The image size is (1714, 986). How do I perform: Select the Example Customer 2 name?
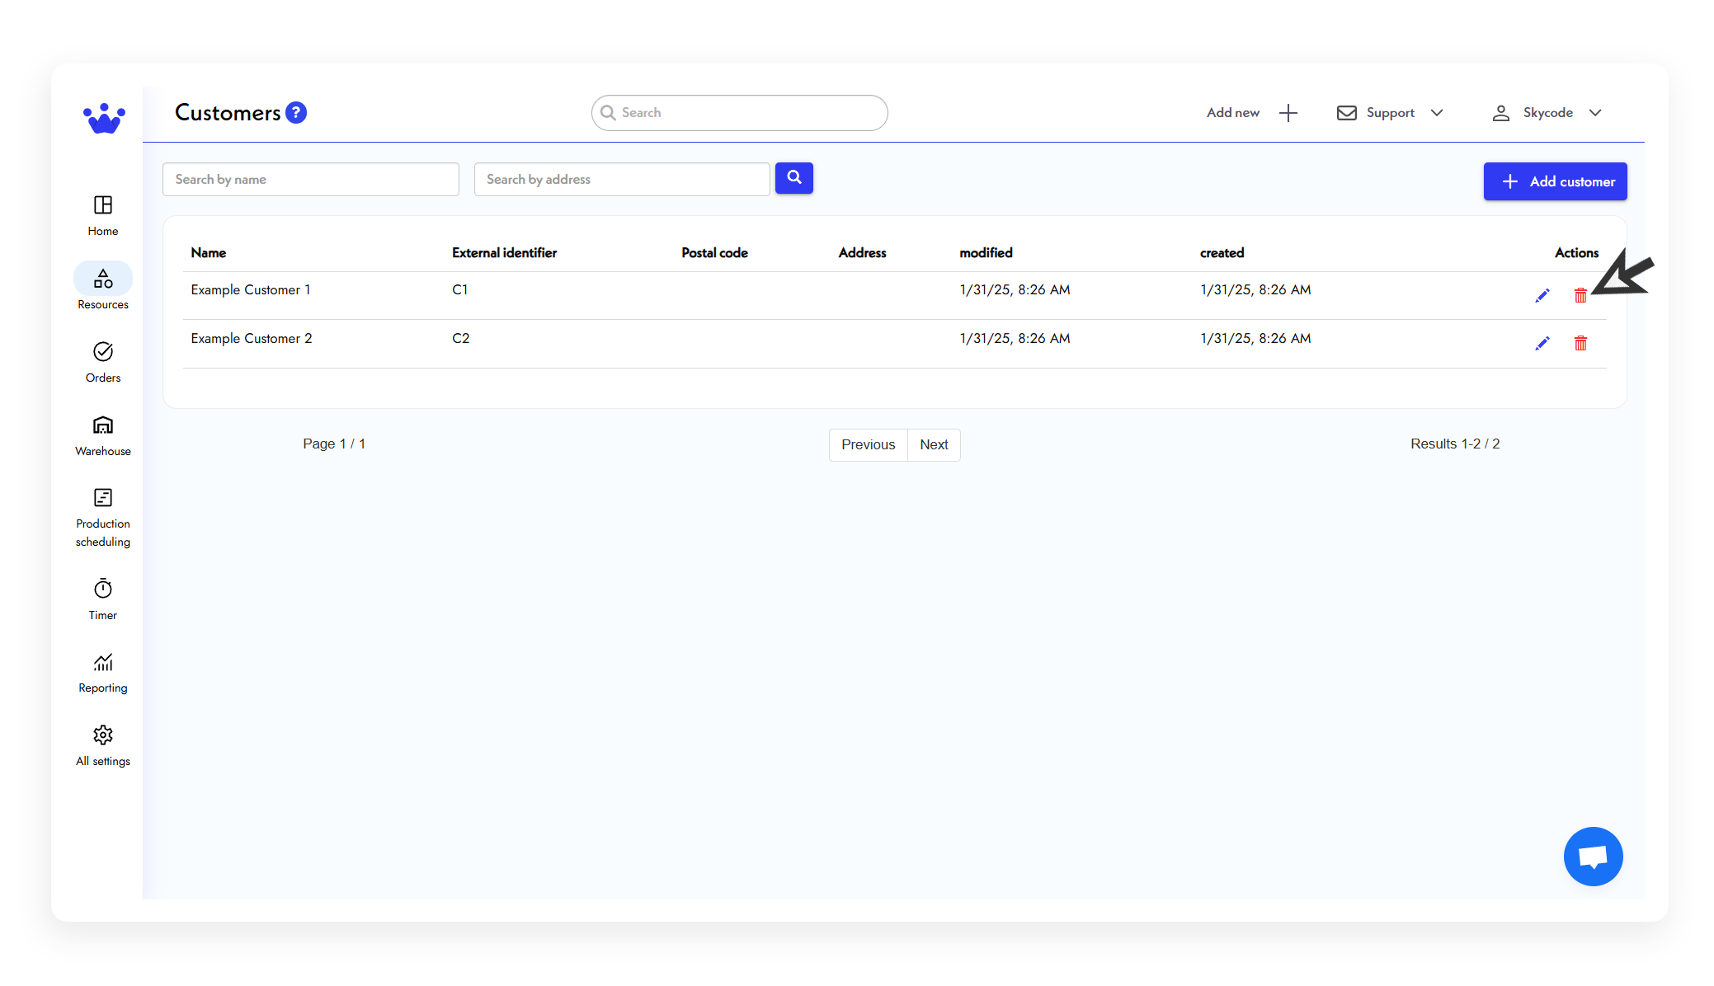[x=252, y=338]
